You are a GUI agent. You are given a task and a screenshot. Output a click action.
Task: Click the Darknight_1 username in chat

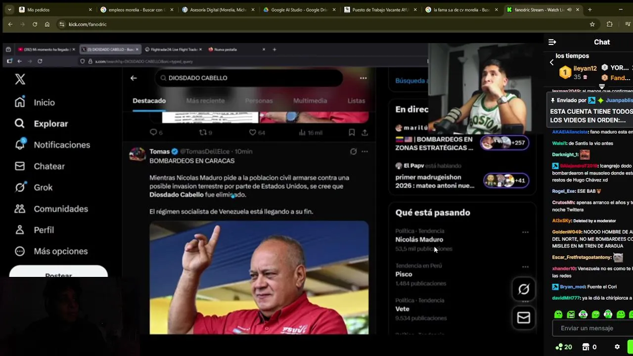[565, 155]
